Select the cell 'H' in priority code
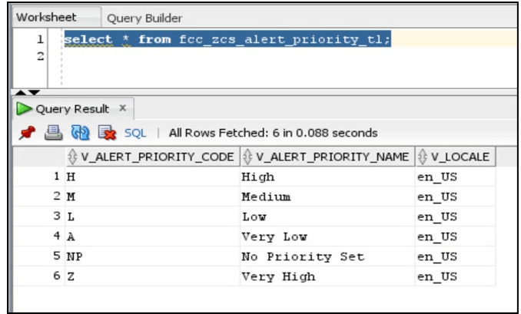521x314 pixels. (152, 177)
